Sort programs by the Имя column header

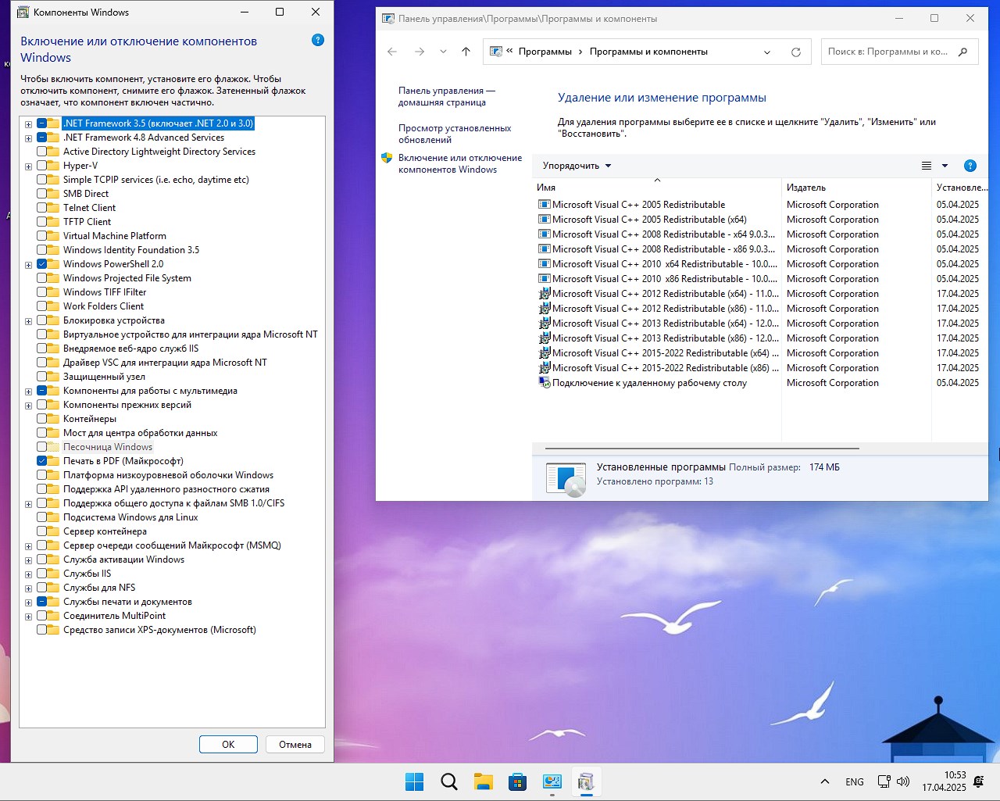(656, 188)
